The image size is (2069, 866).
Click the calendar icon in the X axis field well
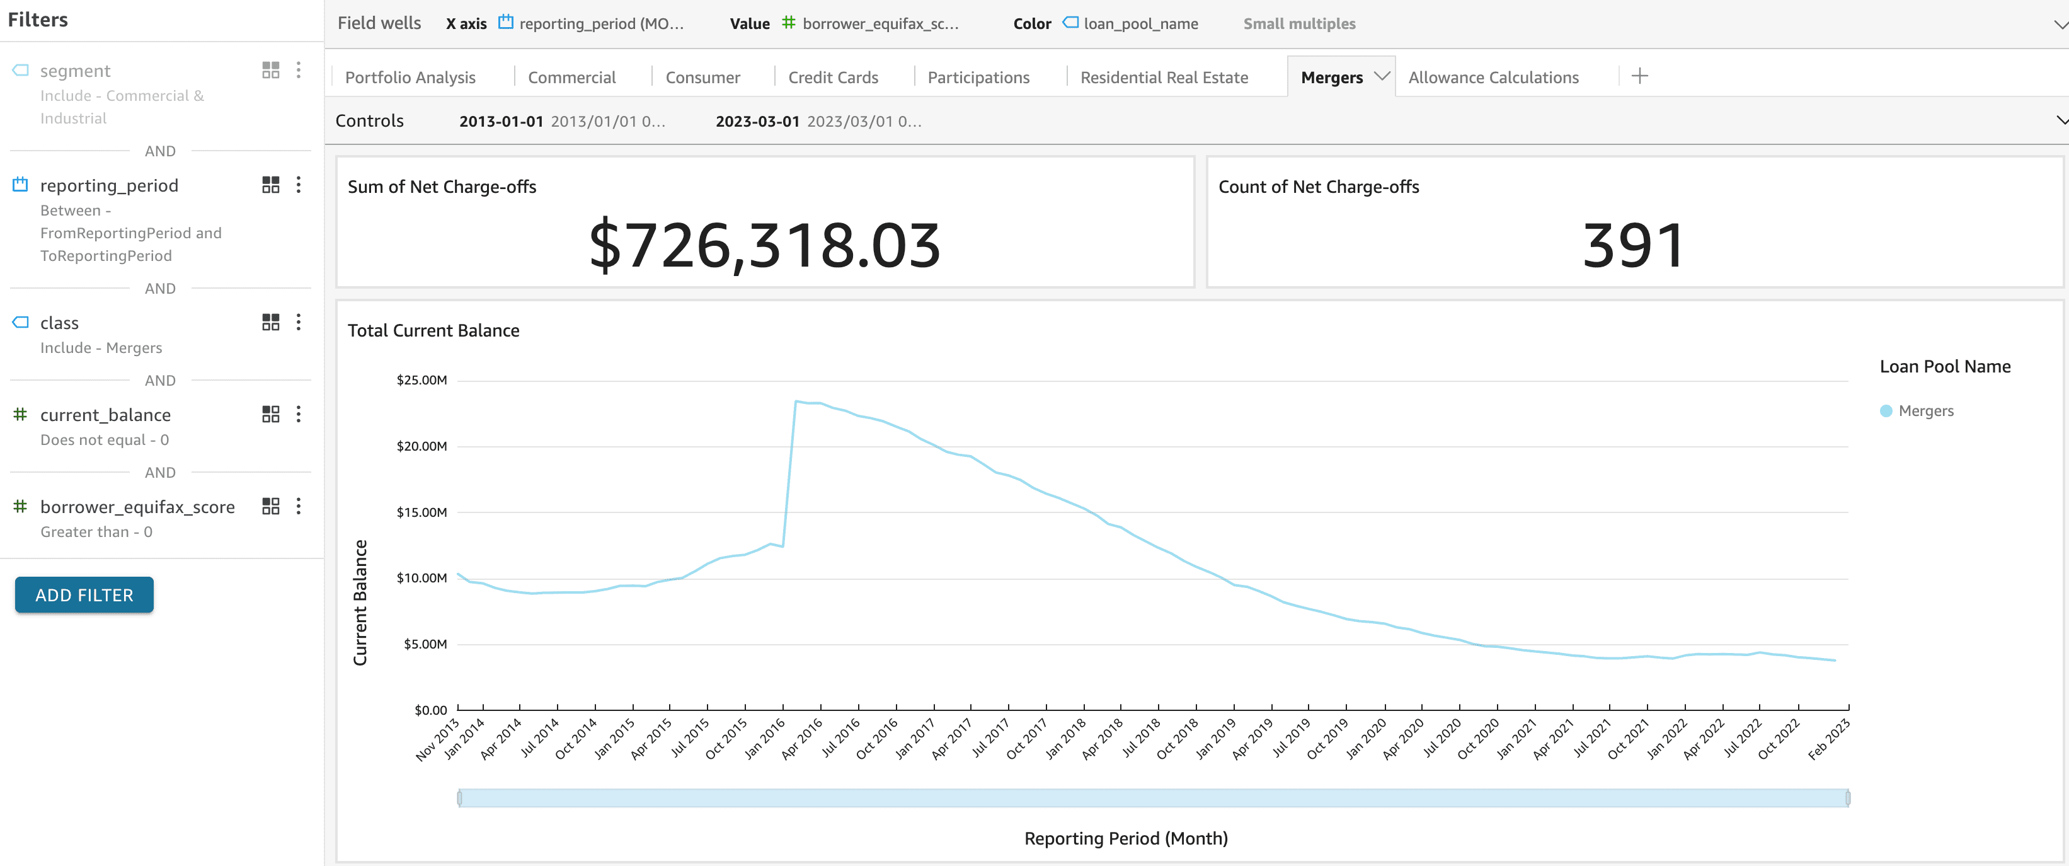[505, 23]
